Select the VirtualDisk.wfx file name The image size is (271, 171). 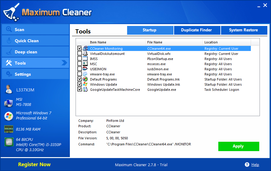[x=159, y=54]
